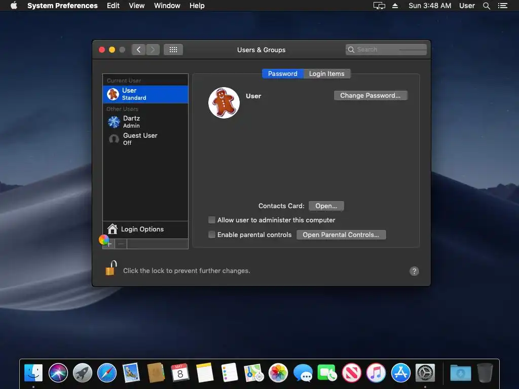The height and width of the screenshot is (389, 519).
Task: Open App Store from the Dock
Action: pyautogui.click(x=400, y=373)
